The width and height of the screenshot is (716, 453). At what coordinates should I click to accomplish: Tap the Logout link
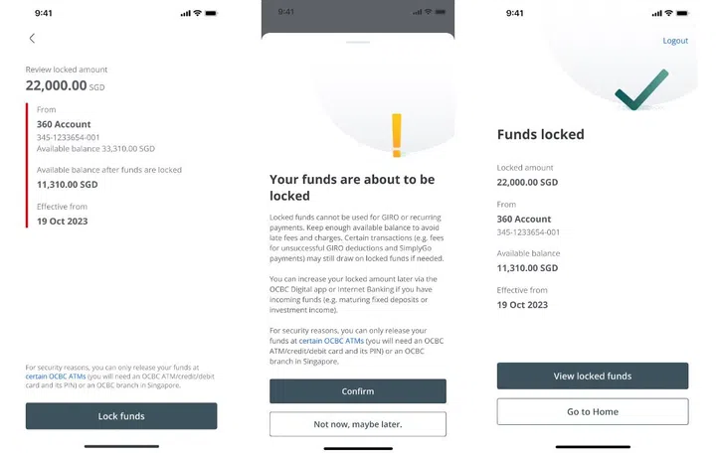[675, 41]
